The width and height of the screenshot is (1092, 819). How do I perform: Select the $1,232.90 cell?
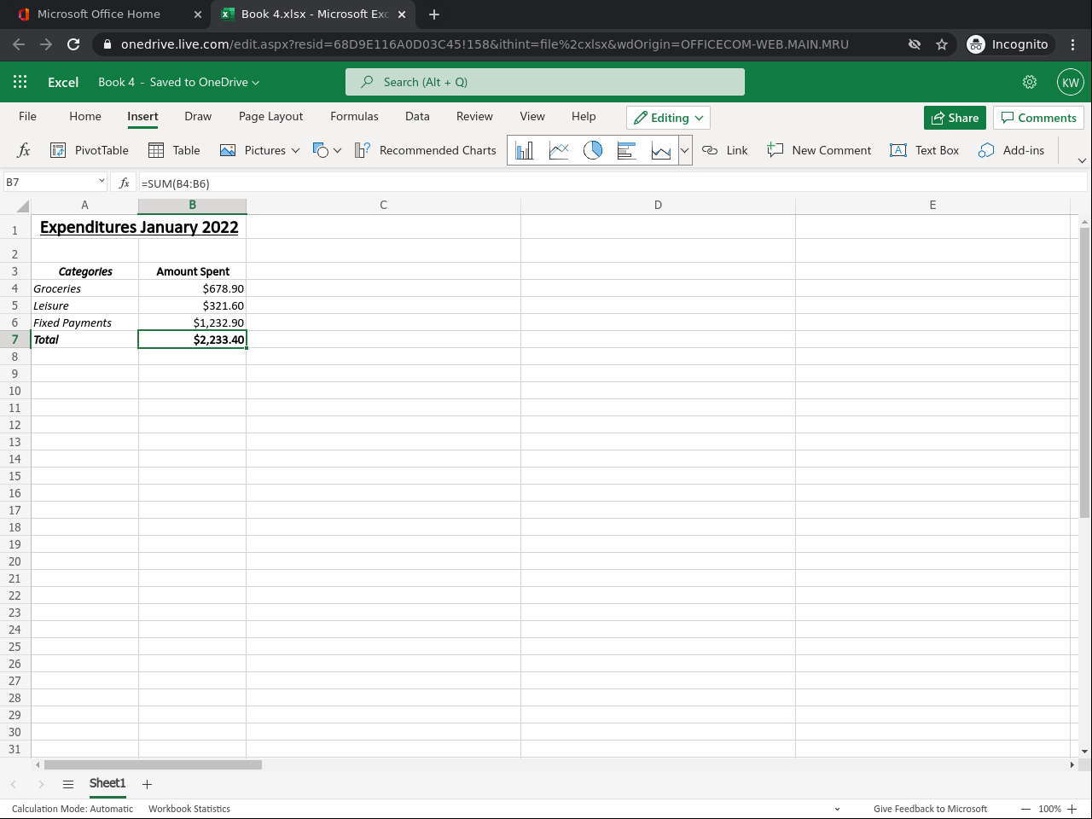click(x=192, y=322)
